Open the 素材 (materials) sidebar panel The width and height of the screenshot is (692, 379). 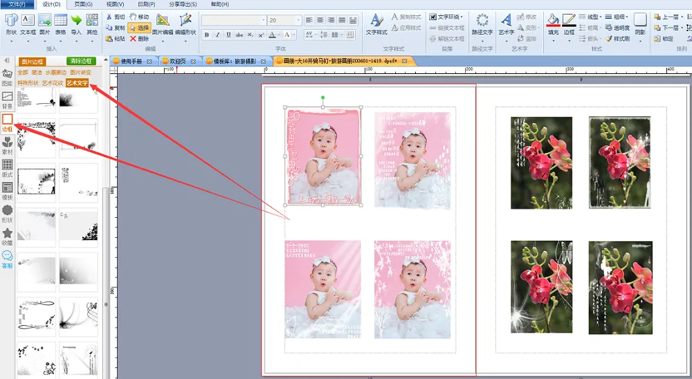pos(8,145)
